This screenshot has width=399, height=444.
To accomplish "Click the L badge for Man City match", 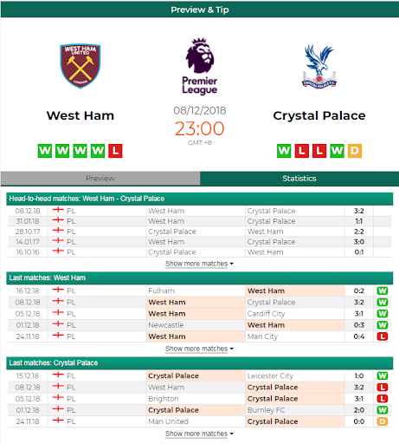I will point(383,336).
